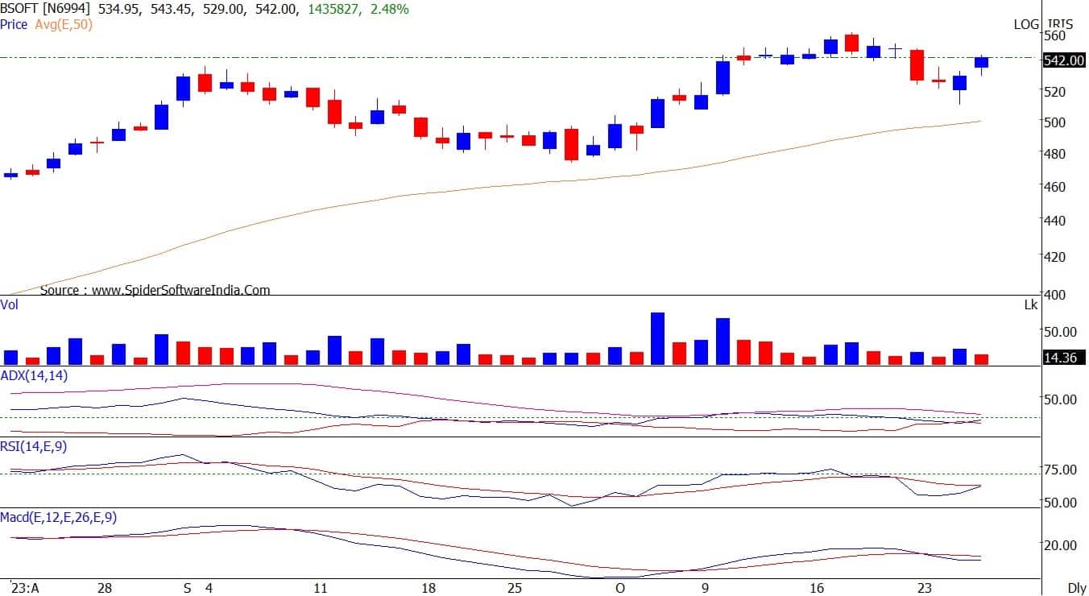This screenshot has height=596, width=1089.
Task: Click the Dly timeframe label
Action: [1076, 588]
